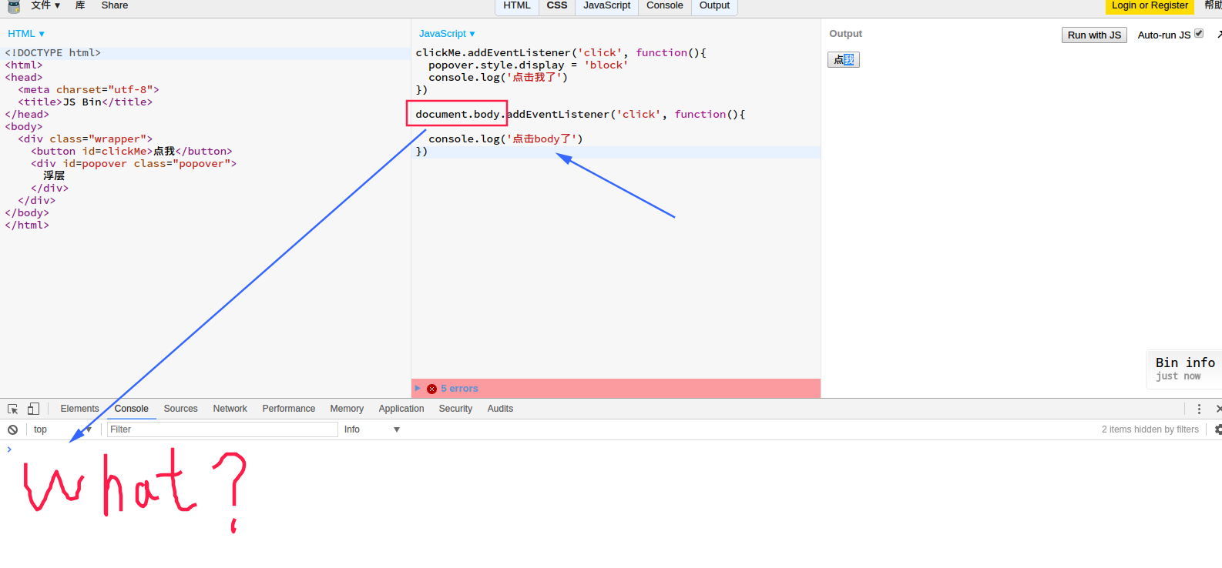Open the Sources tab in DevTools

[181, 409]
